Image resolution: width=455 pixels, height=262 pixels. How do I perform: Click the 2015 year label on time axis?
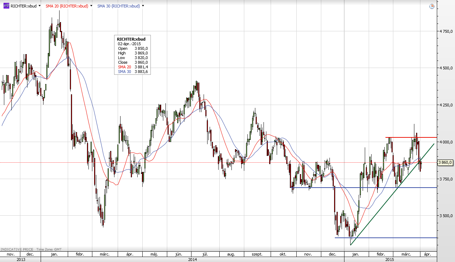point(390,260)
